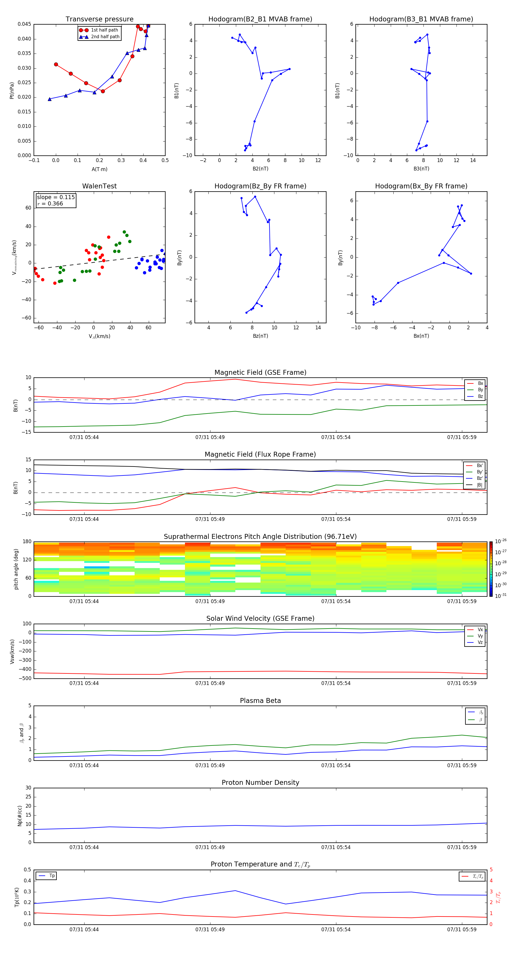The image size is (521, 955).
Task: Click the "slope = 0.115" annotation
Action: pos(56,197)
